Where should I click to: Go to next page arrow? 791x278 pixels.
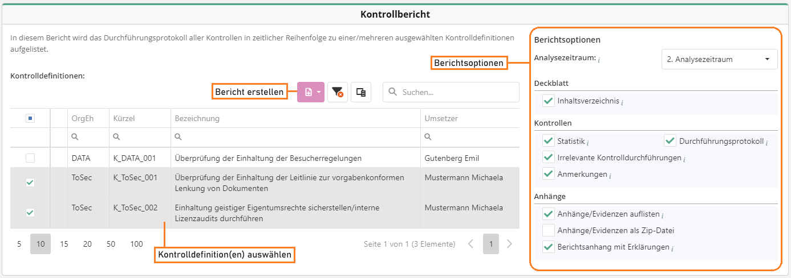tap(509, 244)
